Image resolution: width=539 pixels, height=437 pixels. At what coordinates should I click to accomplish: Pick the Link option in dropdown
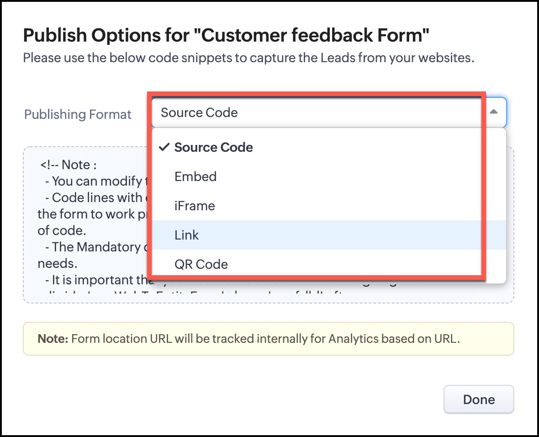(187, 235)
